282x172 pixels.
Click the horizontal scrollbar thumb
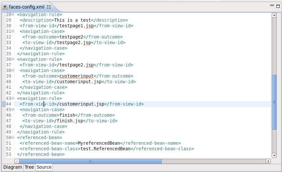click(x=90, y=161)
